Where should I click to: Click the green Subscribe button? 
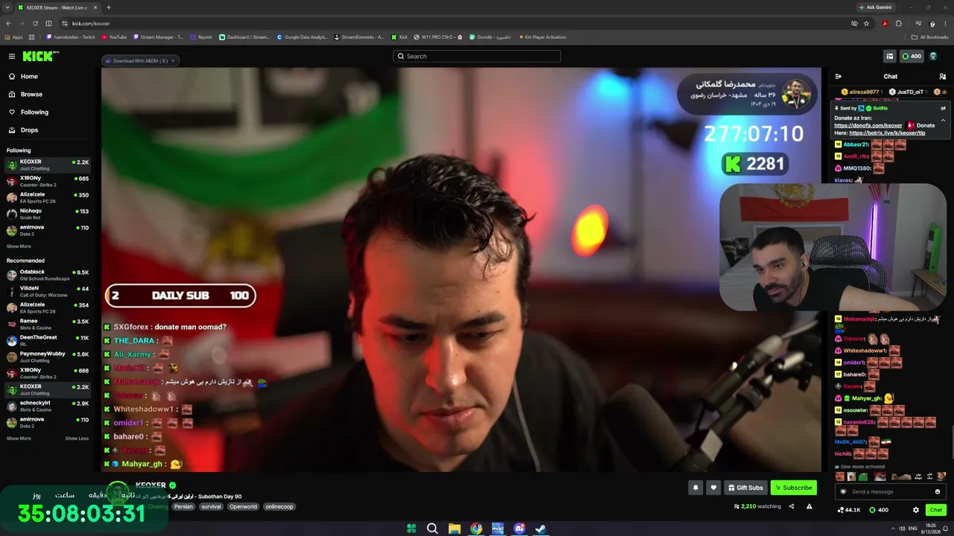point(794,488)
